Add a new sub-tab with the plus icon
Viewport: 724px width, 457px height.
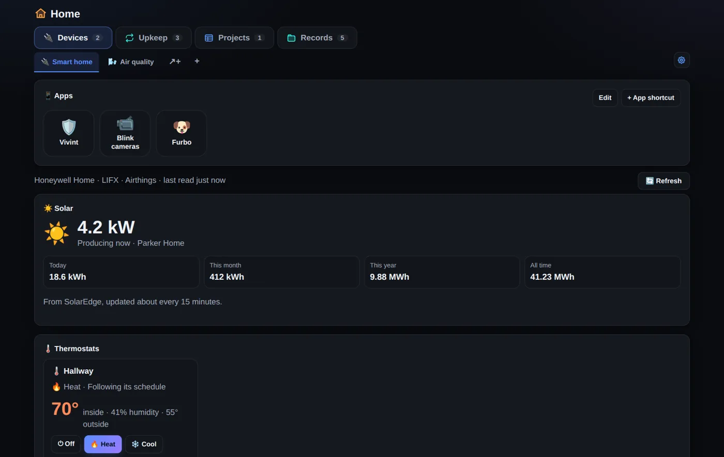(197, 61)
